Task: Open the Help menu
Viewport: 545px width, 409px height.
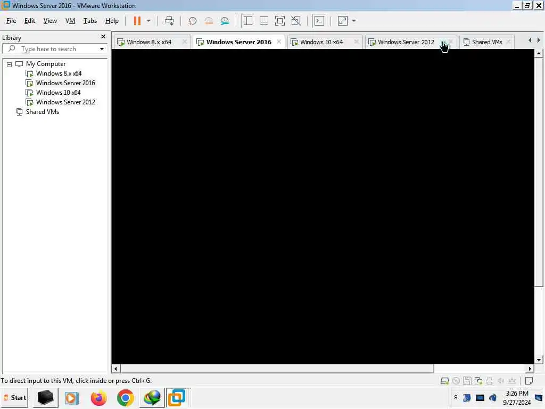Action: pyautogui.click(x=112, y=21)
